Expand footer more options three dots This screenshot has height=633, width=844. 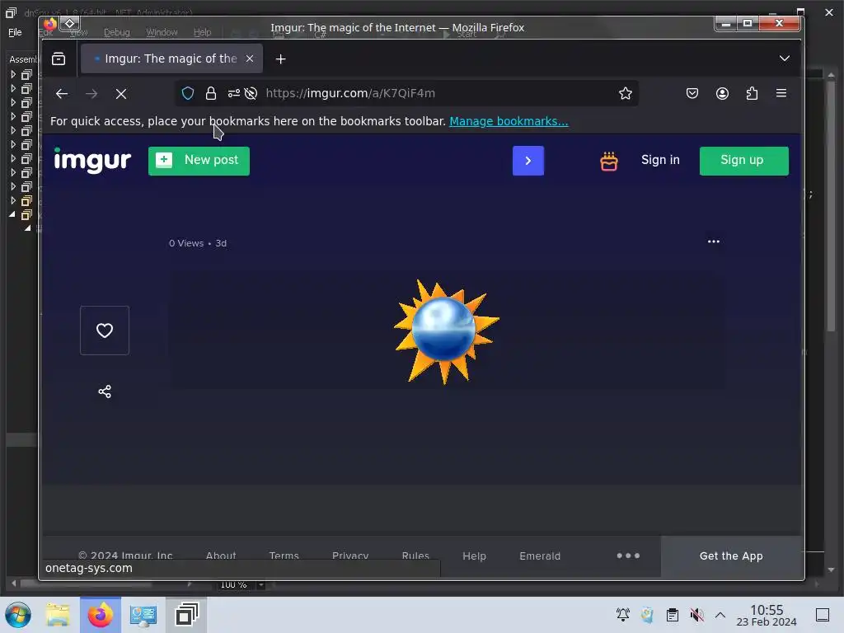[x=628, y=556]
